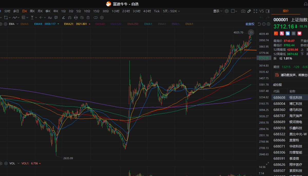Select the arrow drawing tool
Screen dimensions: 308x176
point(41,17)
